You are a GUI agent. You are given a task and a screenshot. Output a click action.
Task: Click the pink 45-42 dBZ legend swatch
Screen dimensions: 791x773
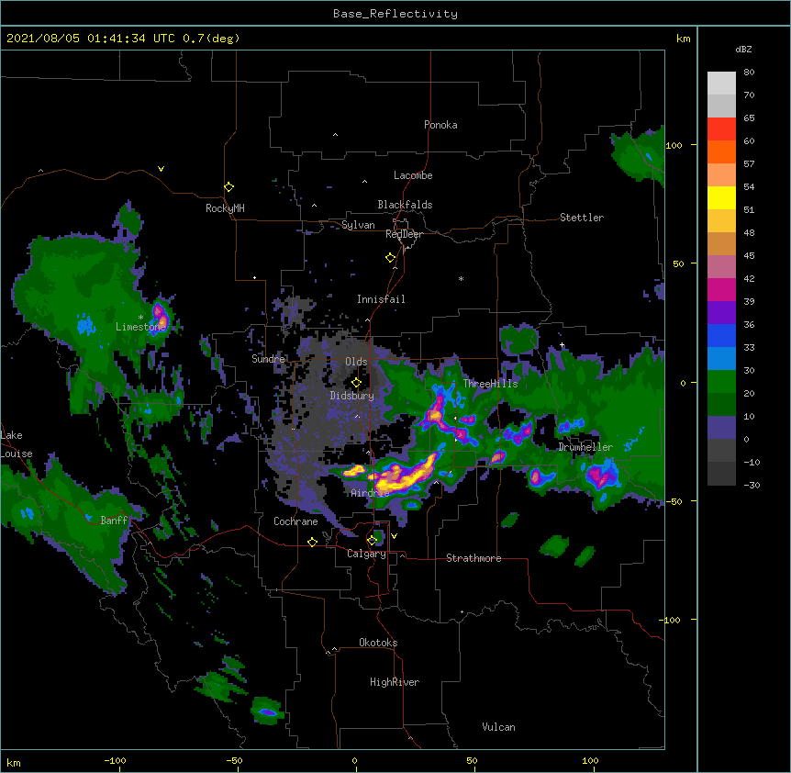click(x=721, y=267)
